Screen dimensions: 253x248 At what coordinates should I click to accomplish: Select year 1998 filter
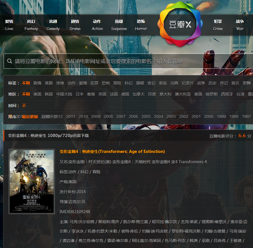coord(234,116)
